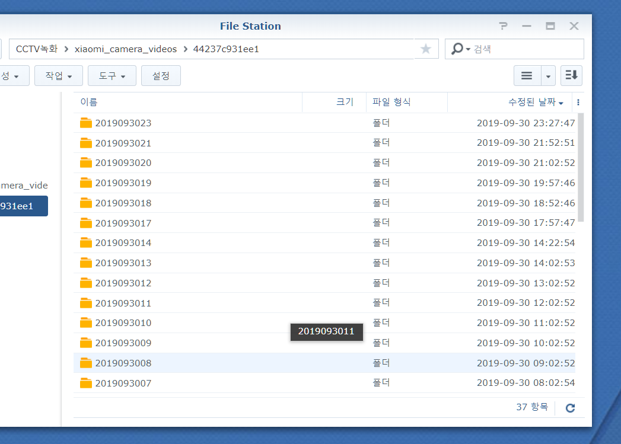Select folder name 2019093013
The image size is (621, 444).
123,263
